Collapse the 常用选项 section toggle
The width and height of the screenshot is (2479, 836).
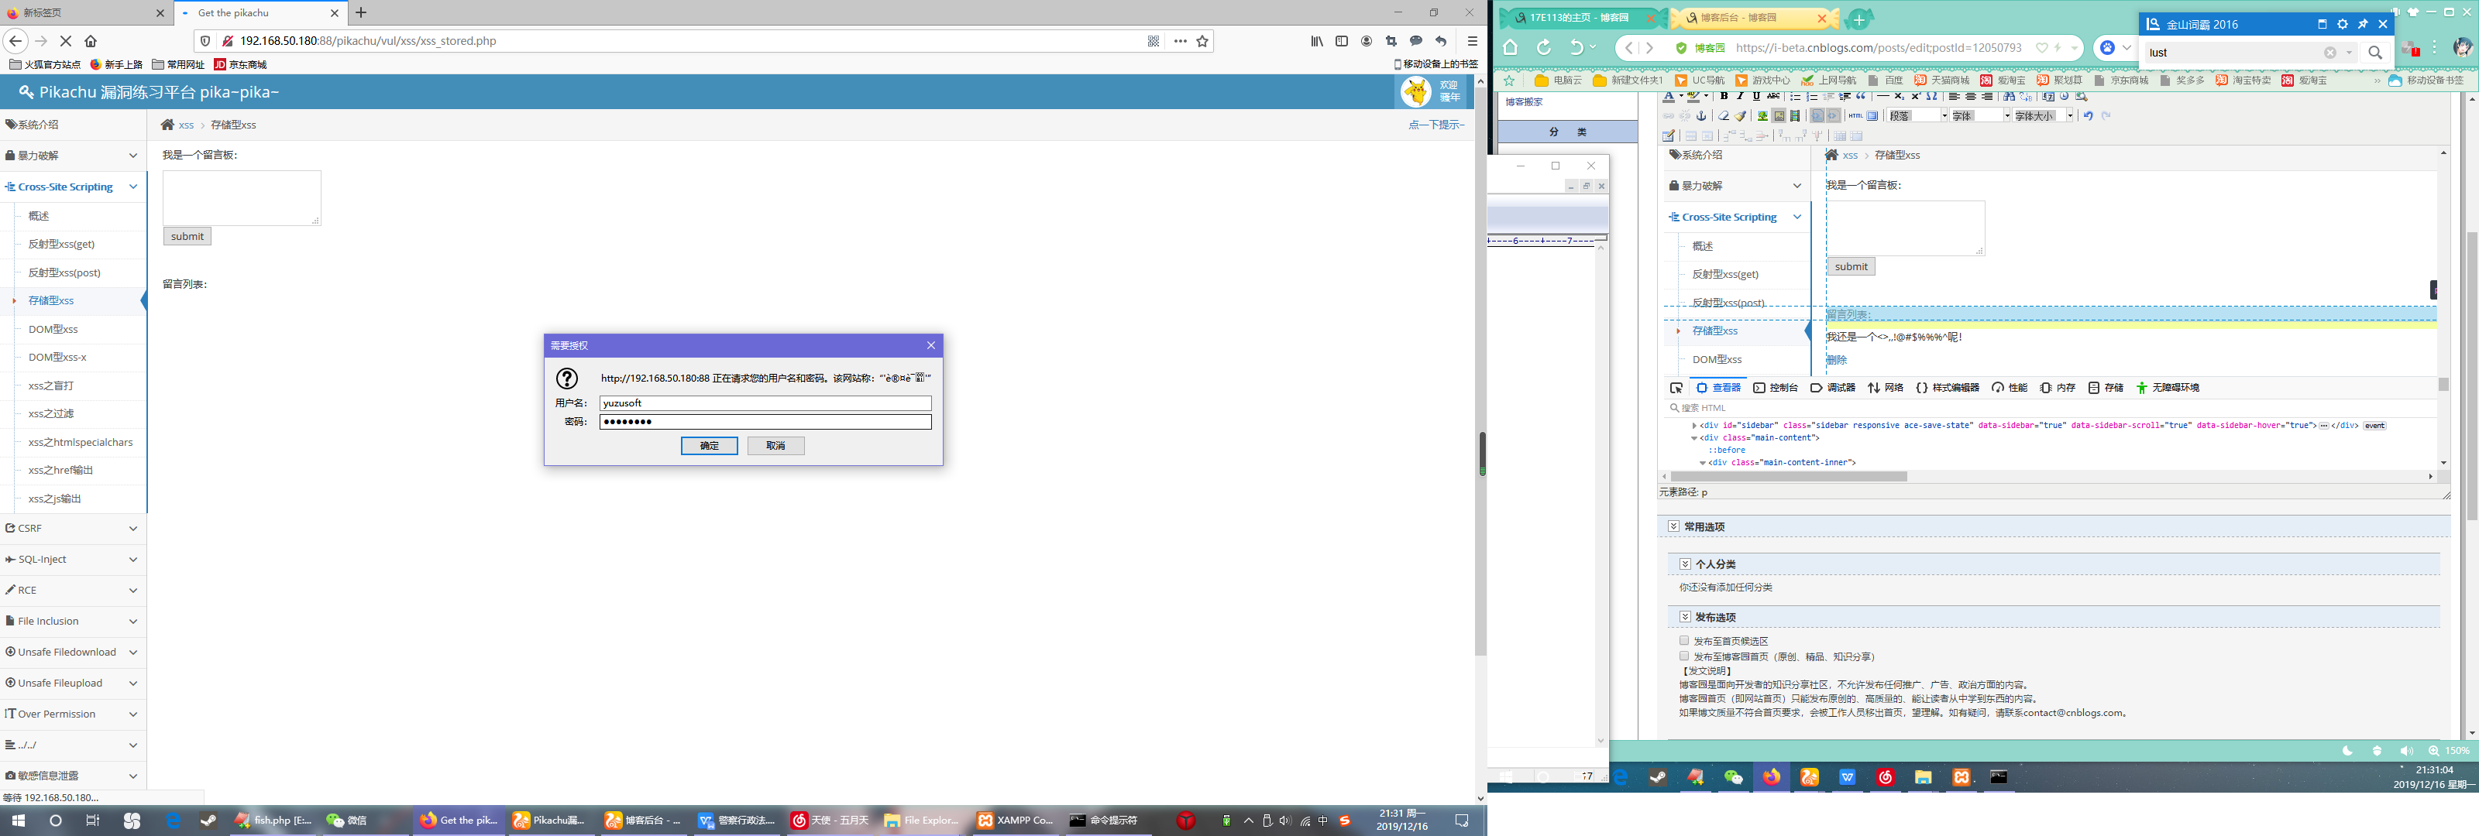[x=1673, y=526]
